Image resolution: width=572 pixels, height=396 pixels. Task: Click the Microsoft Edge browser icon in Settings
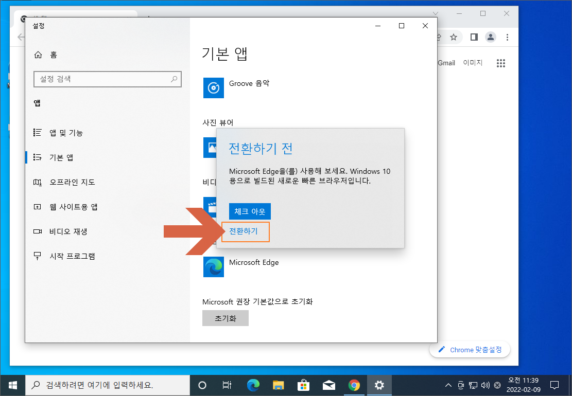[213, 267]
